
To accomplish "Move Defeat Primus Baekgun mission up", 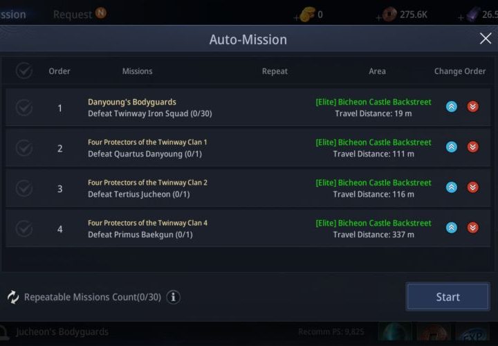I will click(451, 228).
